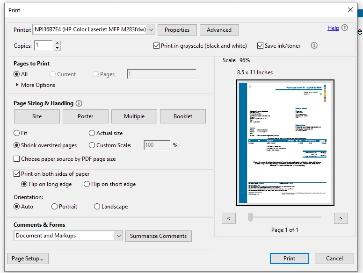Set orientation to Landscape
Screen dimensions: 363x273
click(x=97, y=206)
